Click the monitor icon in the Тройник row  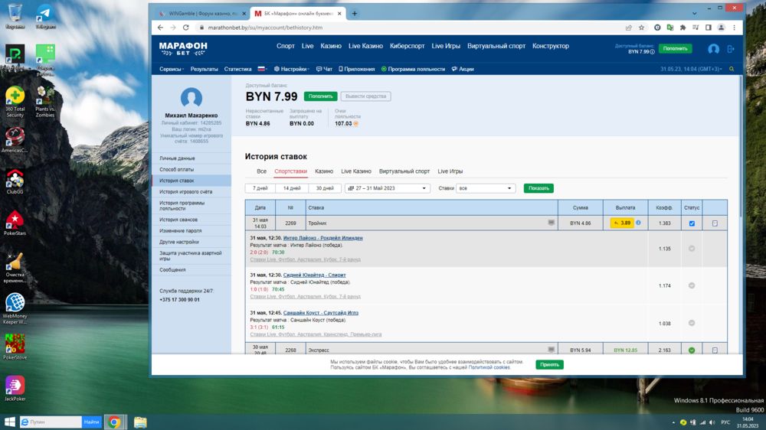click(551, 223)
